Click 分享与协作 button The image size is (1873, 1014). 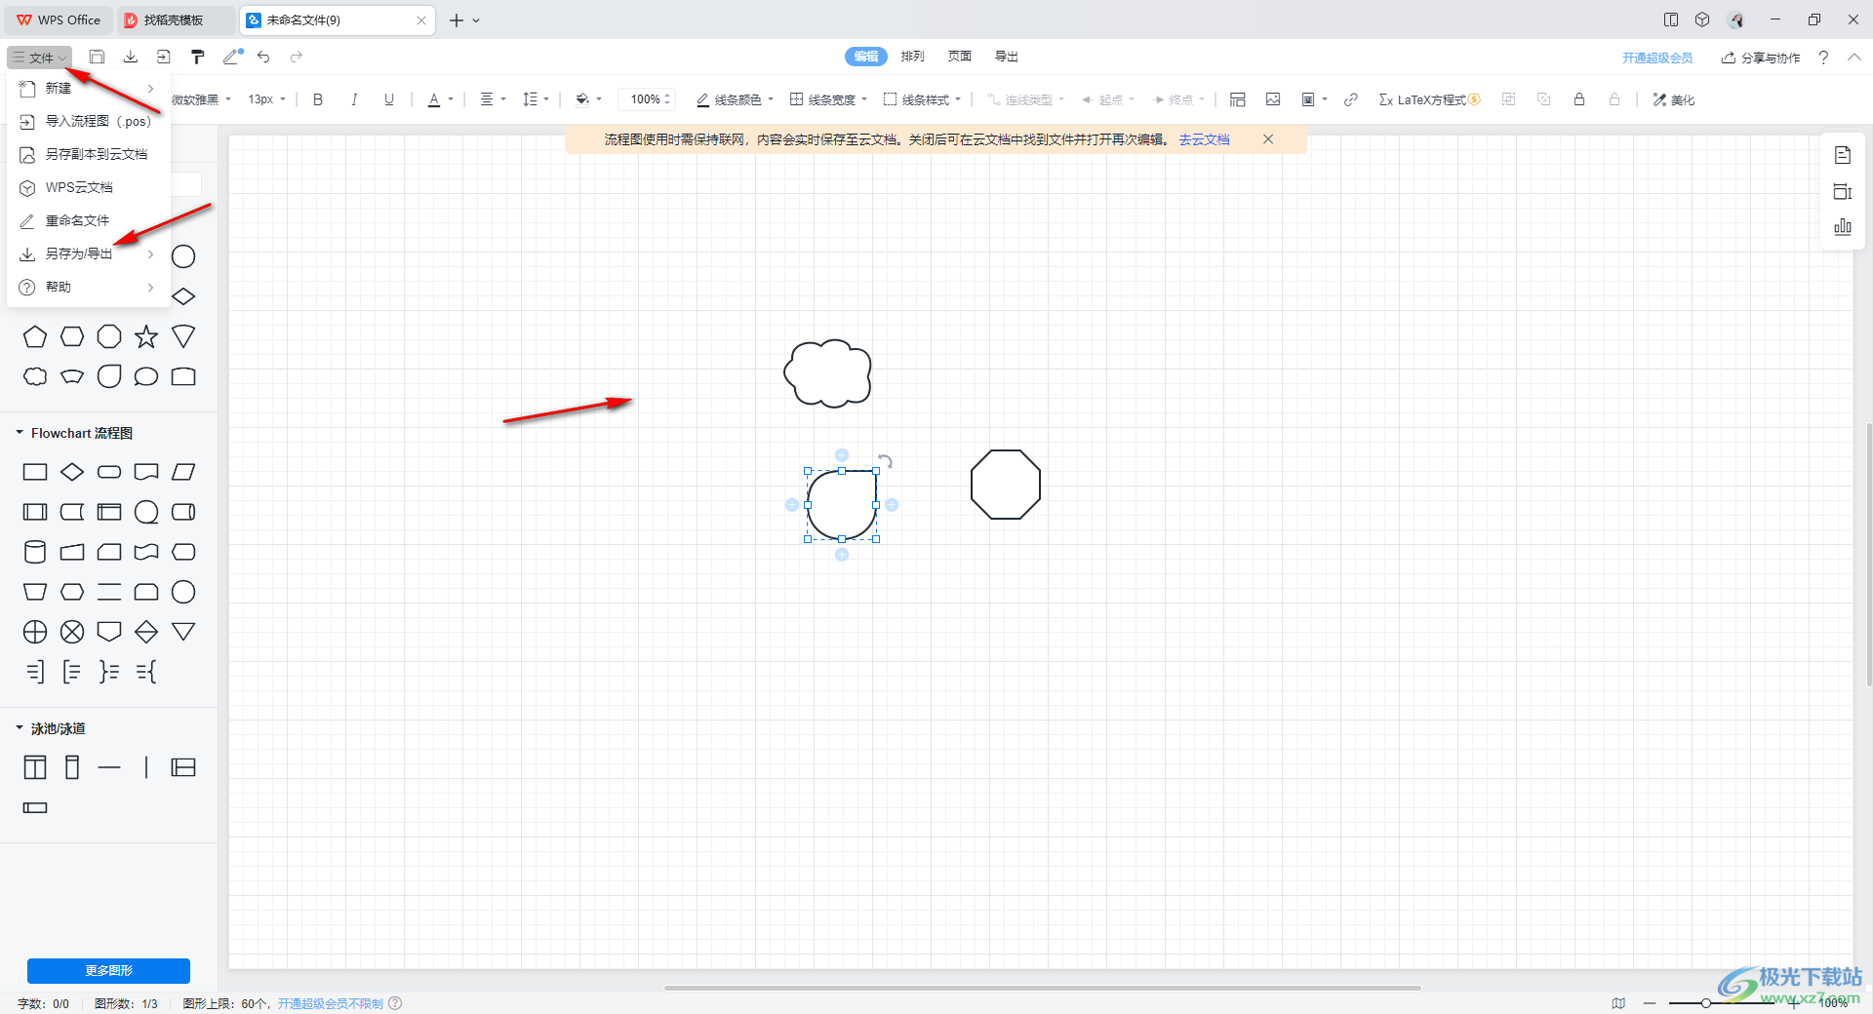point(1761,58)
